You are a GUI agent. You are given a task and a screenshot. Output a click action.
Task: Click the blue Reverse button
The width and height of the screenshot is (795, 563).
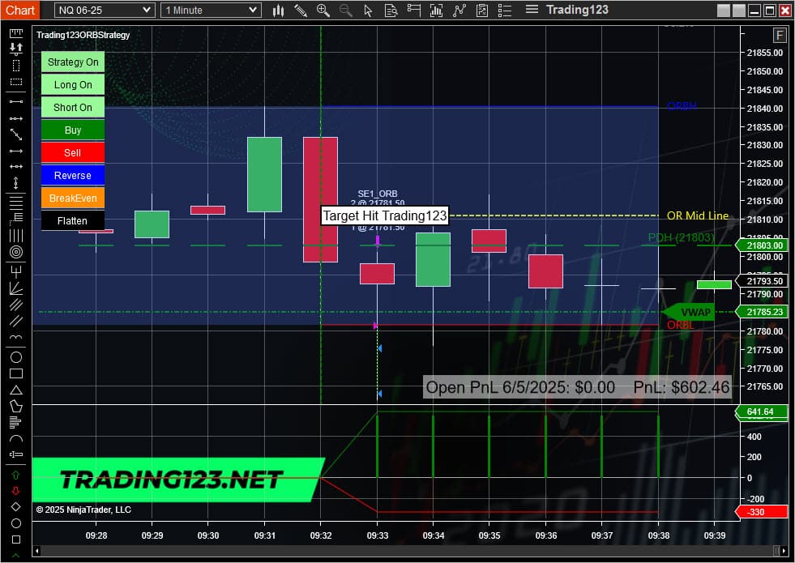pos(72,175)
